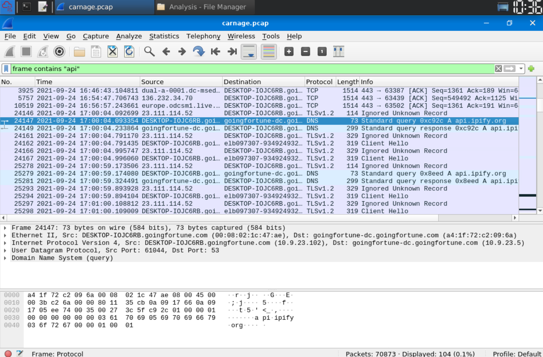Image resolution: width=543 pixels, height=357 pixels.
Task: Find a packet magnifier icon
Action: (x=149, y=51)
